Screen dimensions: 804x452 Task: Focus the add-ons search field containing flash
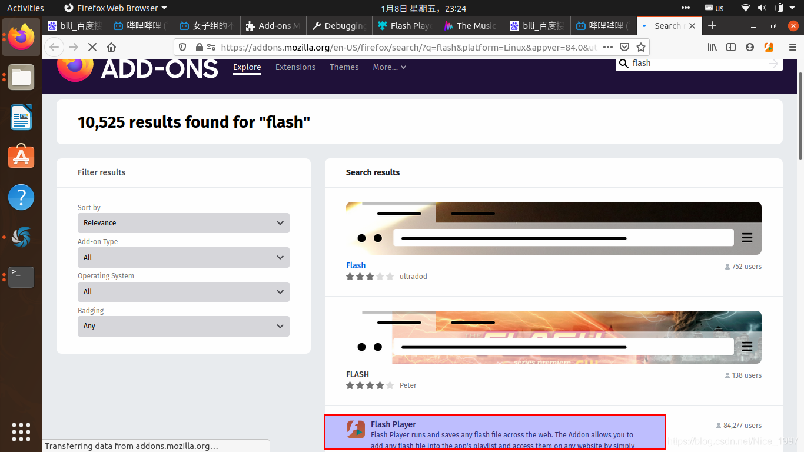tap(699, 64)
